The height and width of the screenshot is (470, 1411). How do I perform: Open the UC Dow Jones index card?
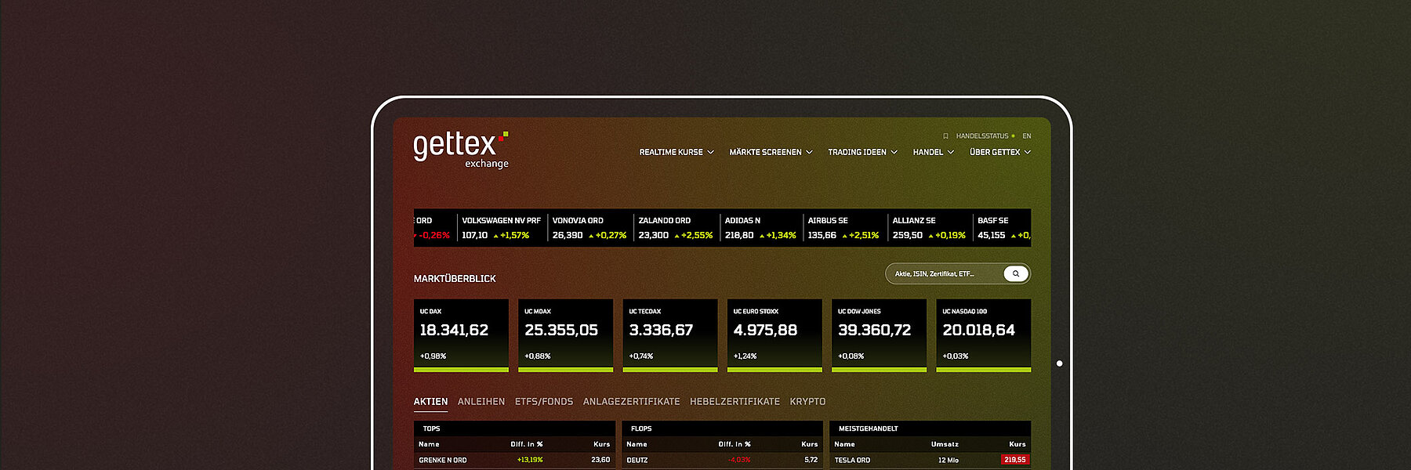point(879,335)
